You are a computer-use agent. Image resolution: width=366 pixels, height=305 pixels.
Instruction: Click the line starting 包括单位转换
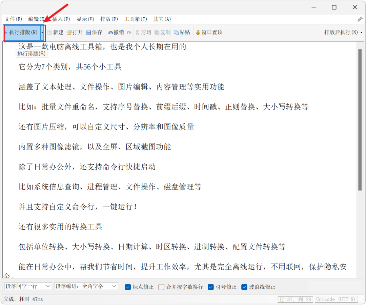[152, 247]
